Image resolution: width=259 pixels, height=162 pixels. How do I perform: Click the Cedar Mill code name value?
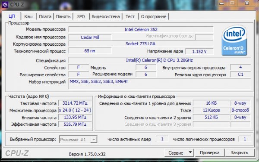(x=90, y=37)
